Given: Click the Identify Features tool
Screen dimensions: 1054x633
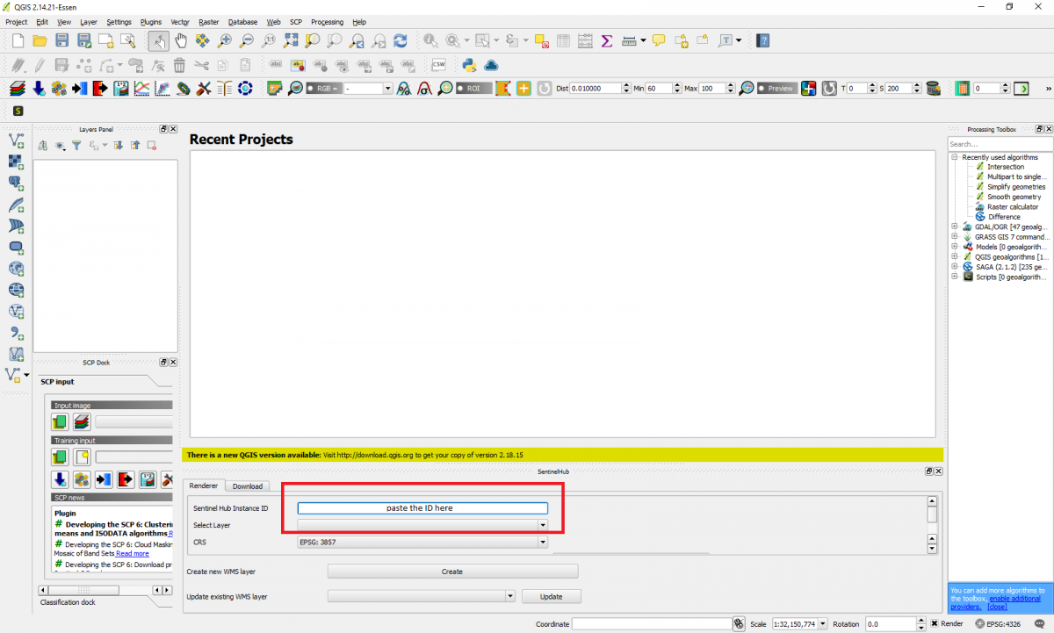Looking at the screenshot, I should coord(430,40).
